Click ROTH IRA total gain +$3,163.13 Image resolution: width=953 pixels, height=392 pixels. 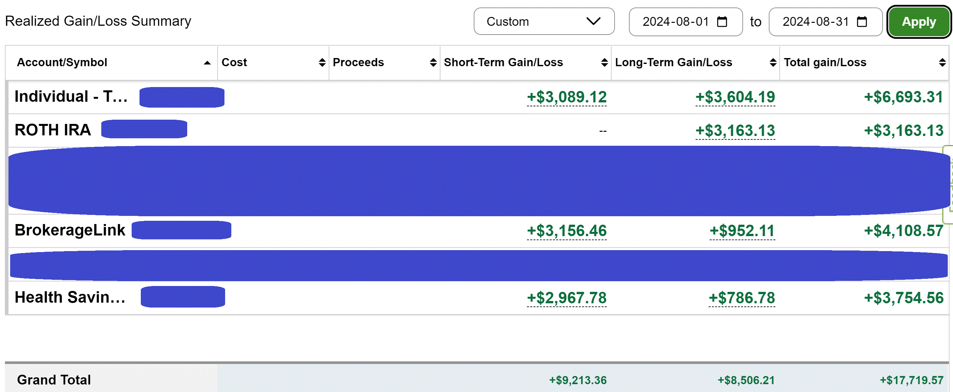tap(903, 131)
